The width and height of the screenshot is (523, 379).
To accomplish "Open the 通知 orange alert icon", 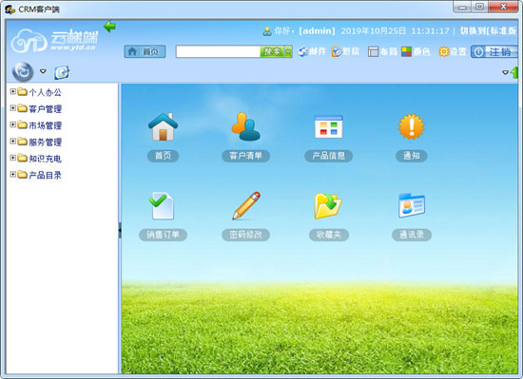I will 411,126.
